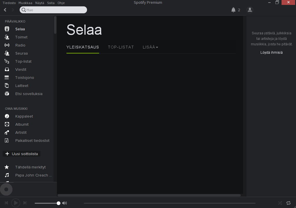296x208 pixels.
Task: Open the Soita menu
Action: [x=51, y=3]
